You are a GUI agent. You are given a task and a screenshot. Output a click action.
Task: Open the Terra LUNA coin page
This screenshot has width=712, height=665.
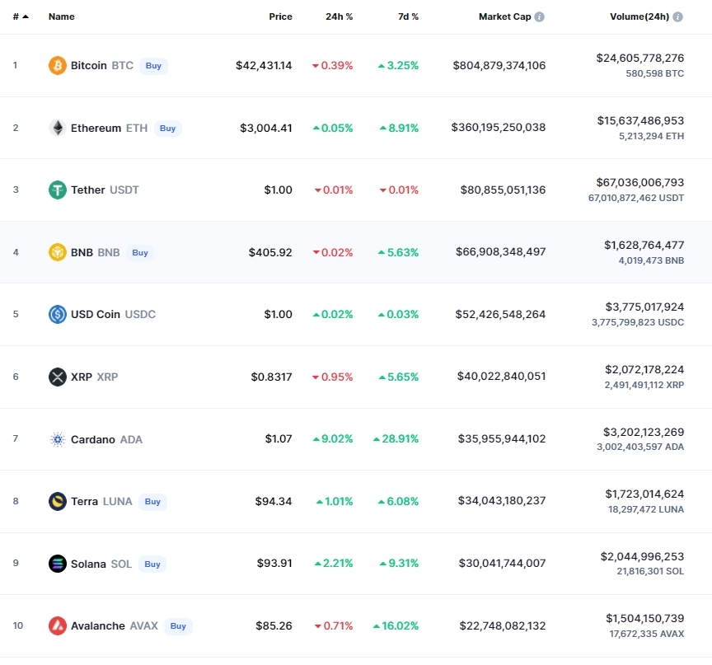pyautogui.click(x=84, y=502)
